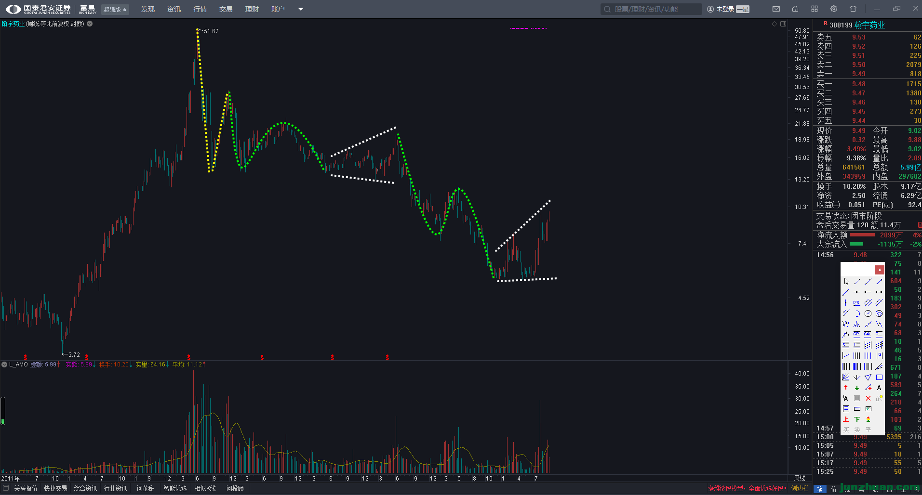The height and width of the screenshot is (495, 922).
Task: Click the lock screen icon
Action: click(795, 9)
